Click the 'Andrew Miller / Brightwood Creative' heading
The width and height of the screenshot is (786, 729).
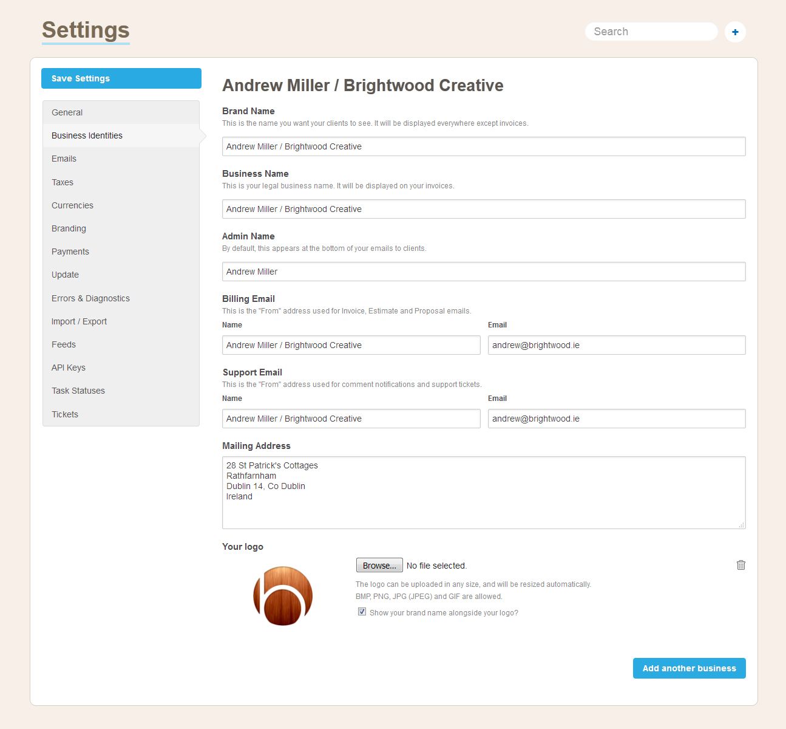coord(363,85)
